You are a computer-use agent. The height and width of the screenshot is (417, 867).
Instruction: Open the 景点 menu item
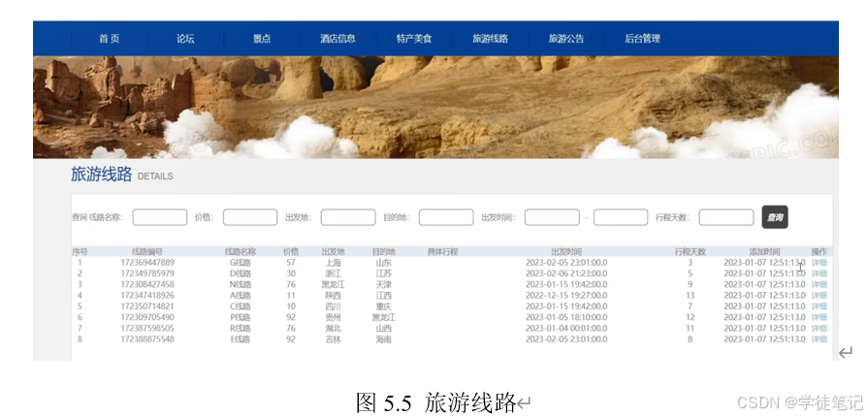[262, 39]
